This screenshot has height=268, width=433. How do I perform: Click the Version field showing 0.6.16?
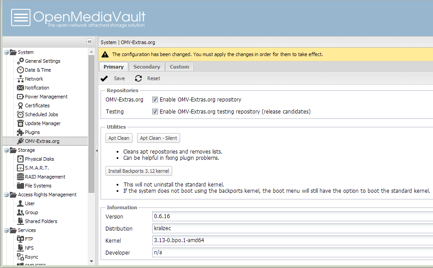click(292, 216)
